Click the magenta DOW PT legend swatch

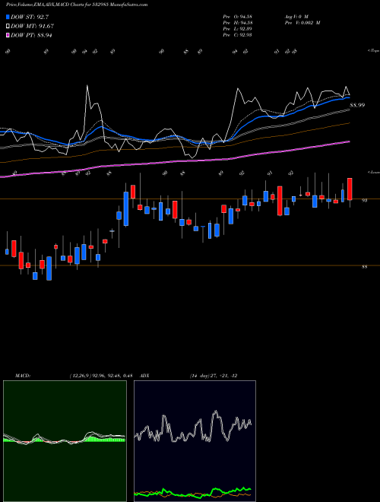coord(8,35)
